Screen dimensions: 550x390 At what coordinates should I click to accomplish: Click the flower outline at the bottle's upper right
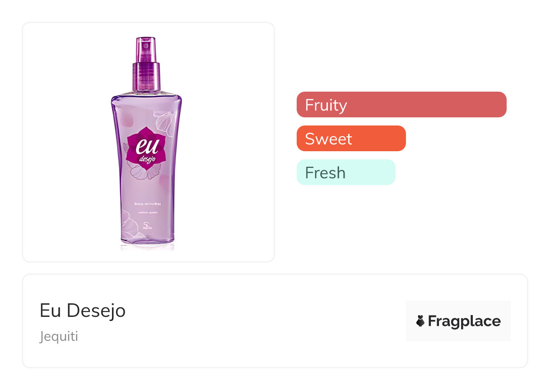click(166, 121)
